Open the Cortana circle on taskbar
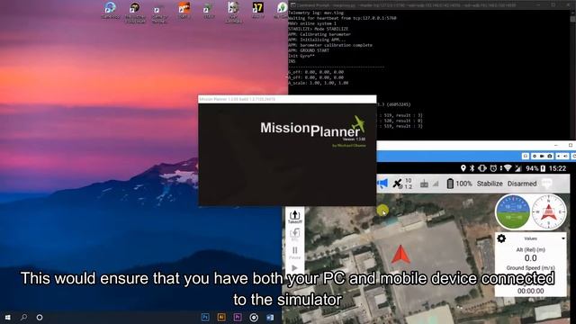This screenshot has height=324, width=576. click(x=40, y=317)
